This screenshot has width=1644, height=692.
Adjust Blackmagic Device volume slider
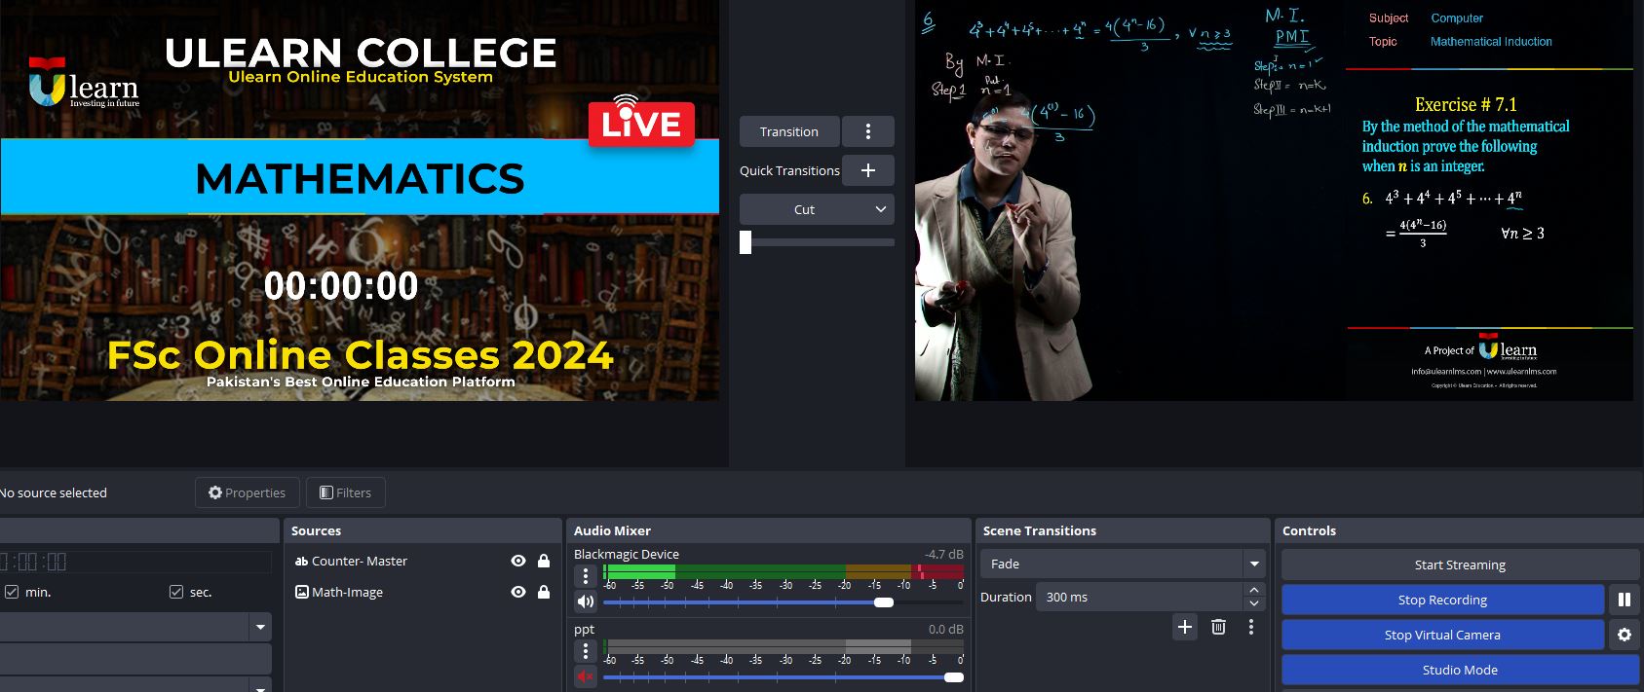pyautogui.click(x=884, y=602)
